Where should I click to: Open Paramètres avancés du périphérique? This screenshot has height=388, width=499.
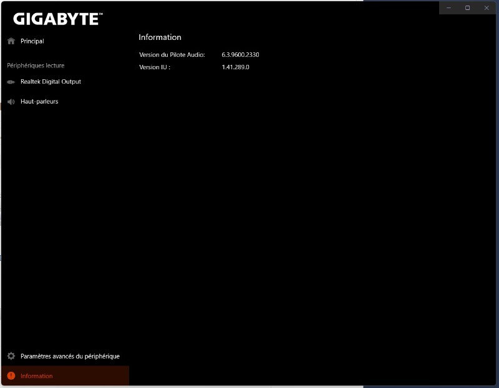(x=70, y=356)
